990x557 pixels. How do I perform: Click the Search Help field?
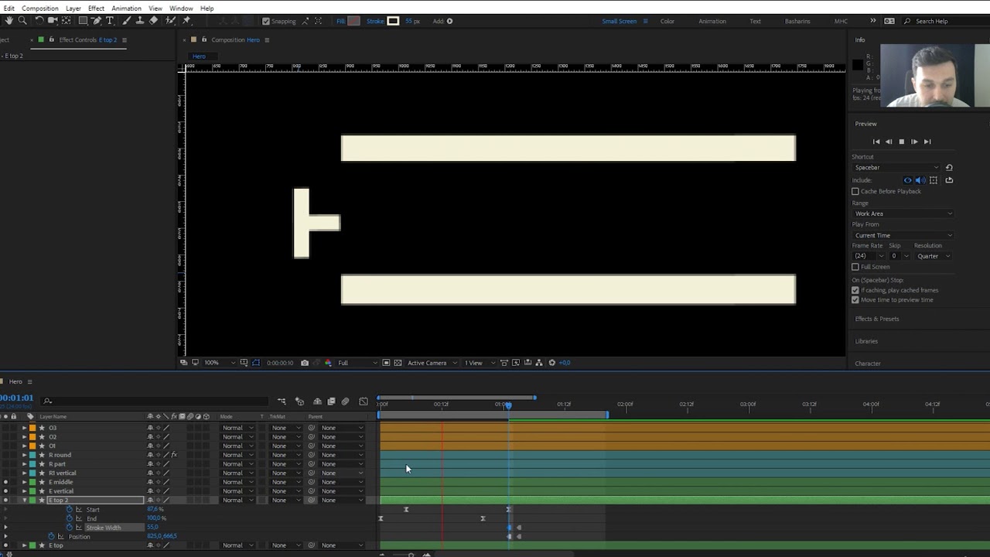pos(945,21)
